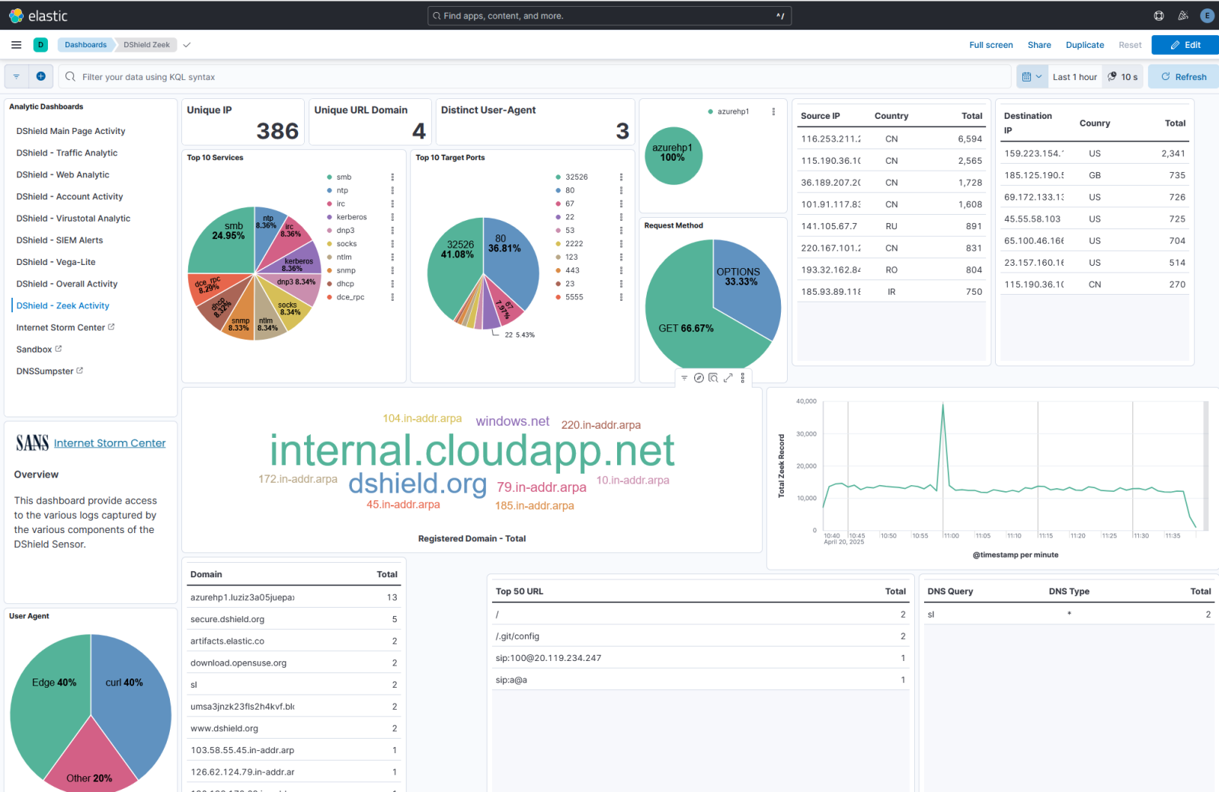Click the blue Edit button
Screen dimensions: 1219x792
[1185, 45]
